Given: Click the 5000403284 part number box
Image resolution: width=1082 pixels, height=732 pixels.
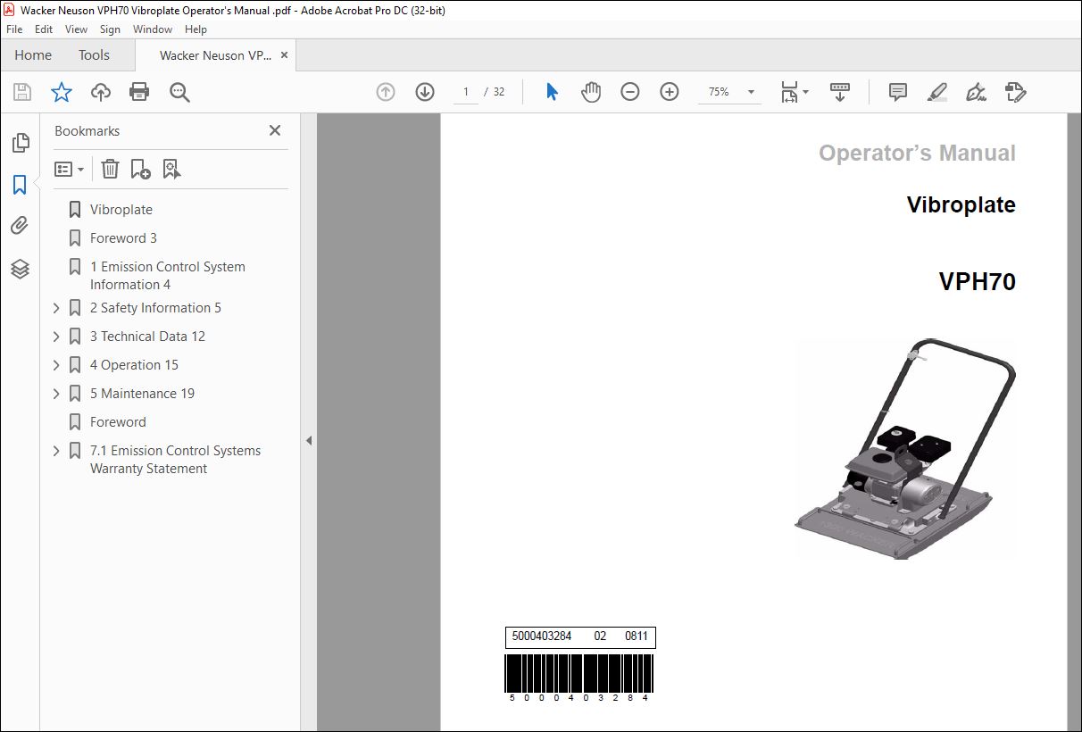Looking at the screenshot, I should pyautogui.click(x=580, y=636).
